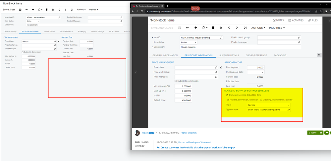This screenshot has height=161, width=331.
Task: Click NOTES button in forum screenshot
Action: point(278,20)
